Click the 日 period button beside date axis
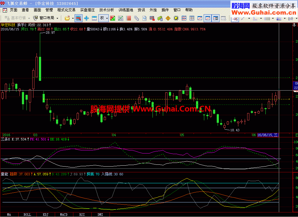 coord(296,135)
